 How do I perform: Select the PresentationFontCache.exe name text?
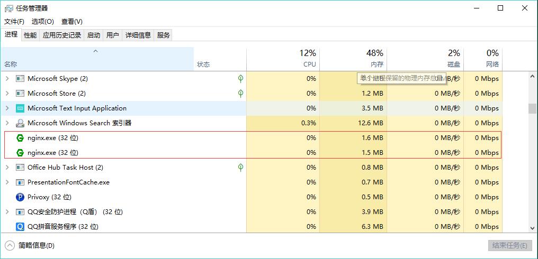[x=69, y=182]
